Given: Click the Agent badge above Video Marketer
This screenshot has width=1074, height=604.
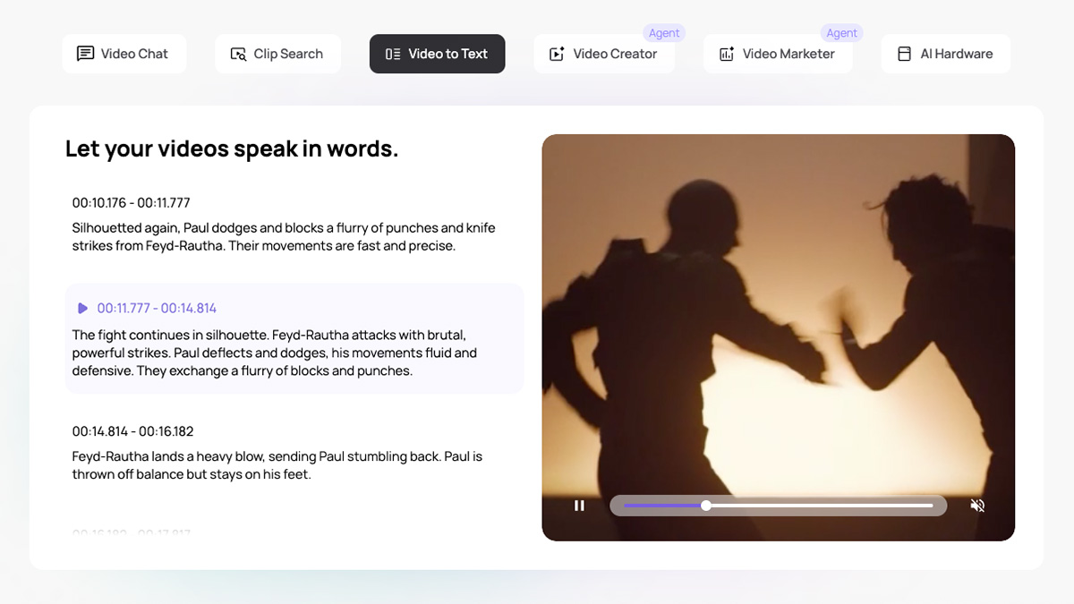Looking at the screenshot, I should point(841,33).
